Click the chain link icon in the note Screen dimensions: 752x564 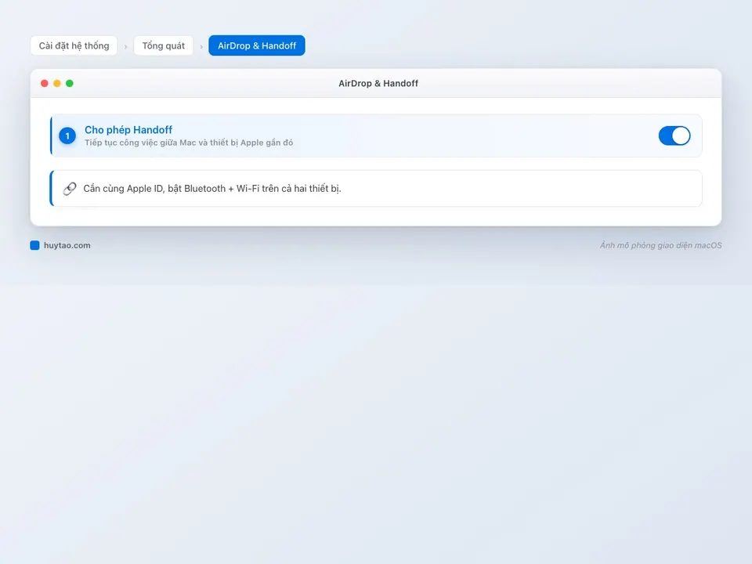pyautogui.click(x=70, y=189)
